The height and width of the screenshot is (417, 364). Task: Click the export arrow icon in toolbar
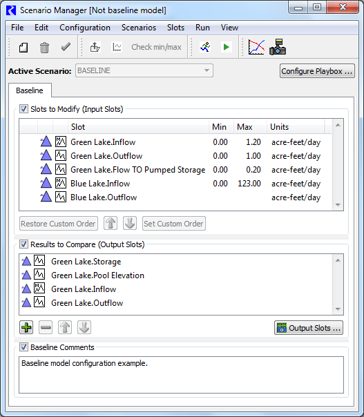[x=95, y=48]
